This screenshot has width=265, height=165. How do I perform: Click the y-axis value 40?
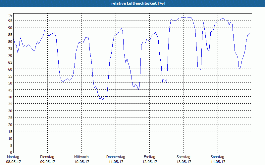(x=10, y=97)
